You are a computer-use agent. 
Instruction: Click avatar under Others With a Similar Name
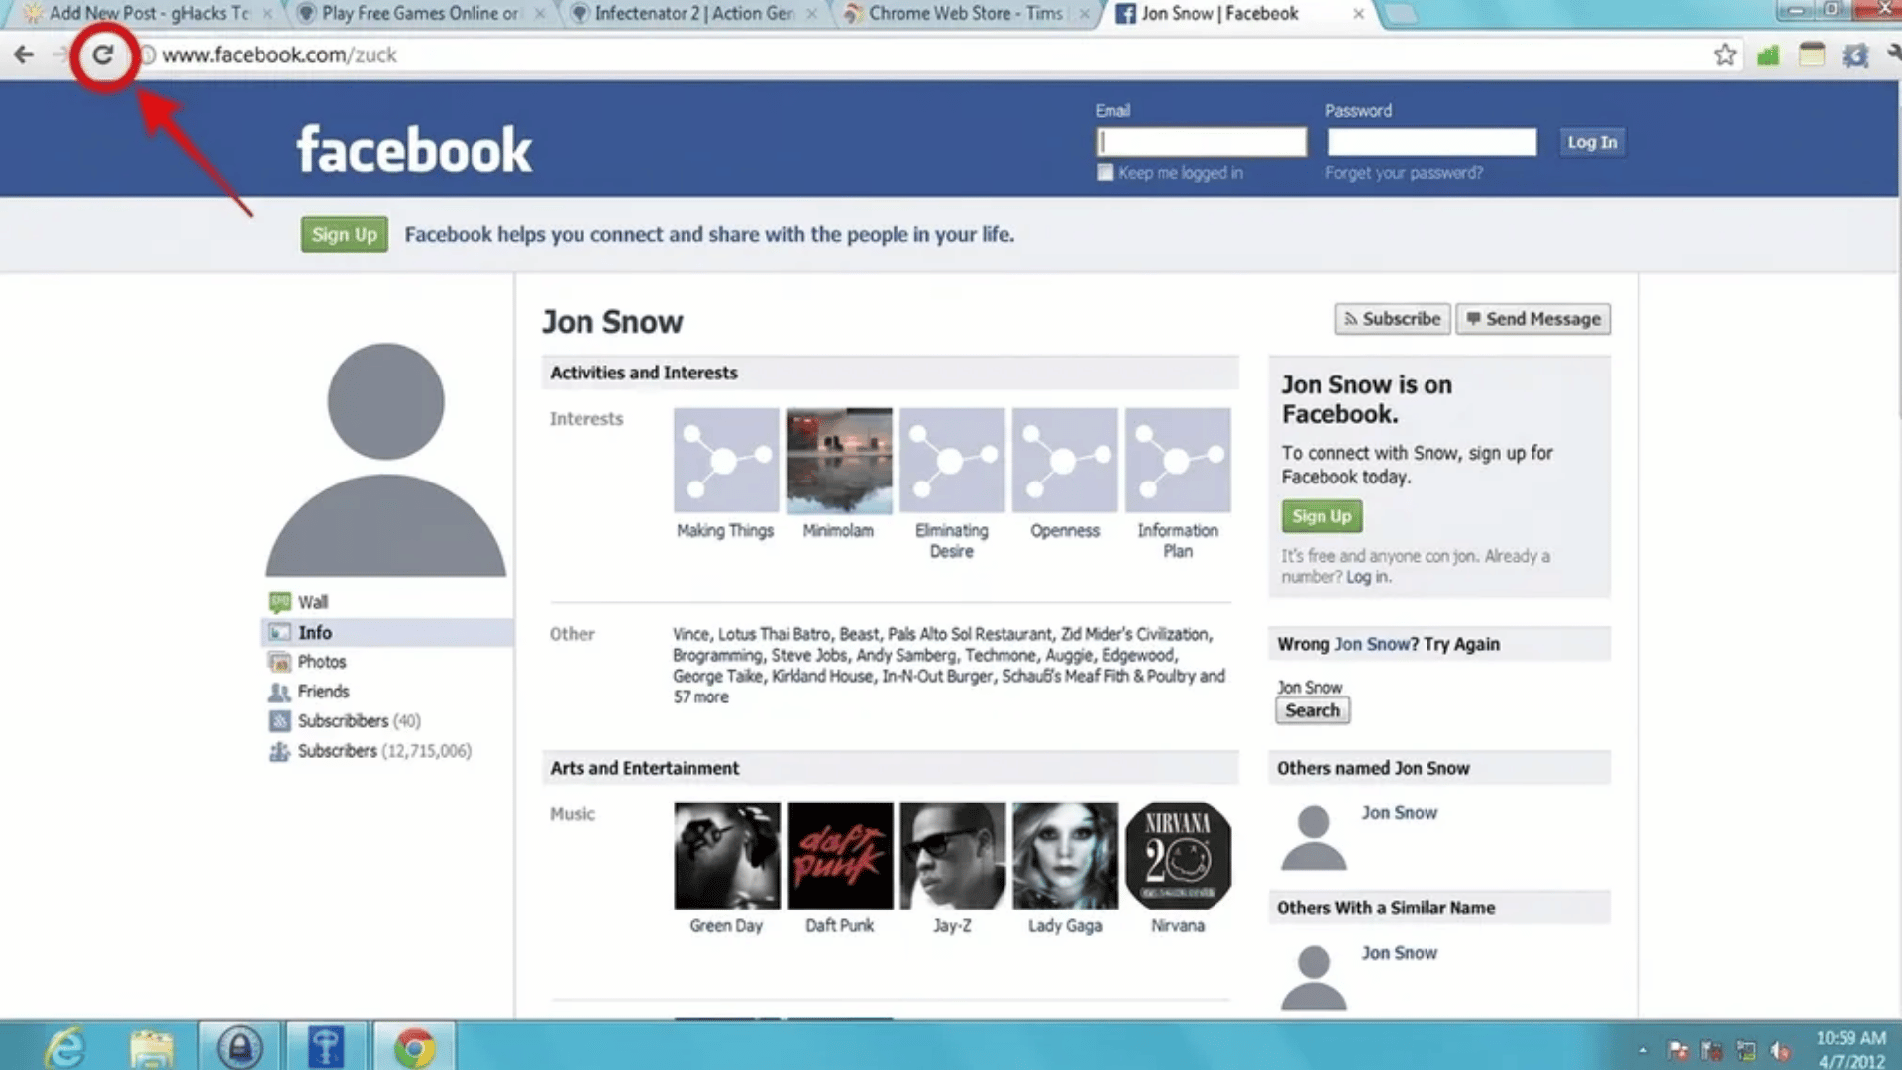(1314, 977)
